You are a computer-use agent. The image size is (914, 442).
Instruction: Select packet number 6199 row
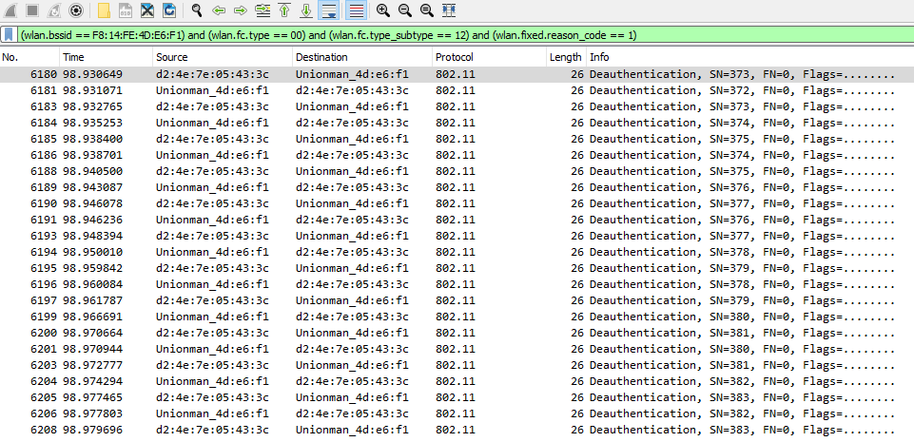click(x=457, y=317)
